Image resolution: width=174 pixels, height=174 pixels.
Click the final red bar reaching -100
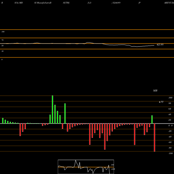(155, 137)
